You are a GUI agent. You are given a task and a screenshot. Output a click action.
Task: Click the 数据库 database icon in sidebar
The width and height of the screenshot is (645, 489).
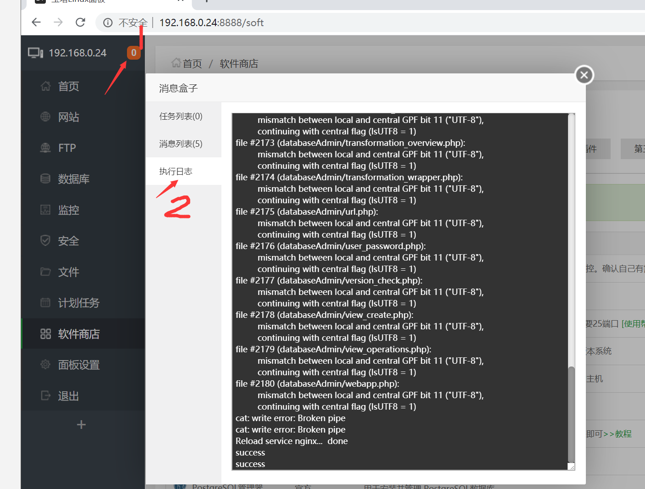click(x=45, y=178)
